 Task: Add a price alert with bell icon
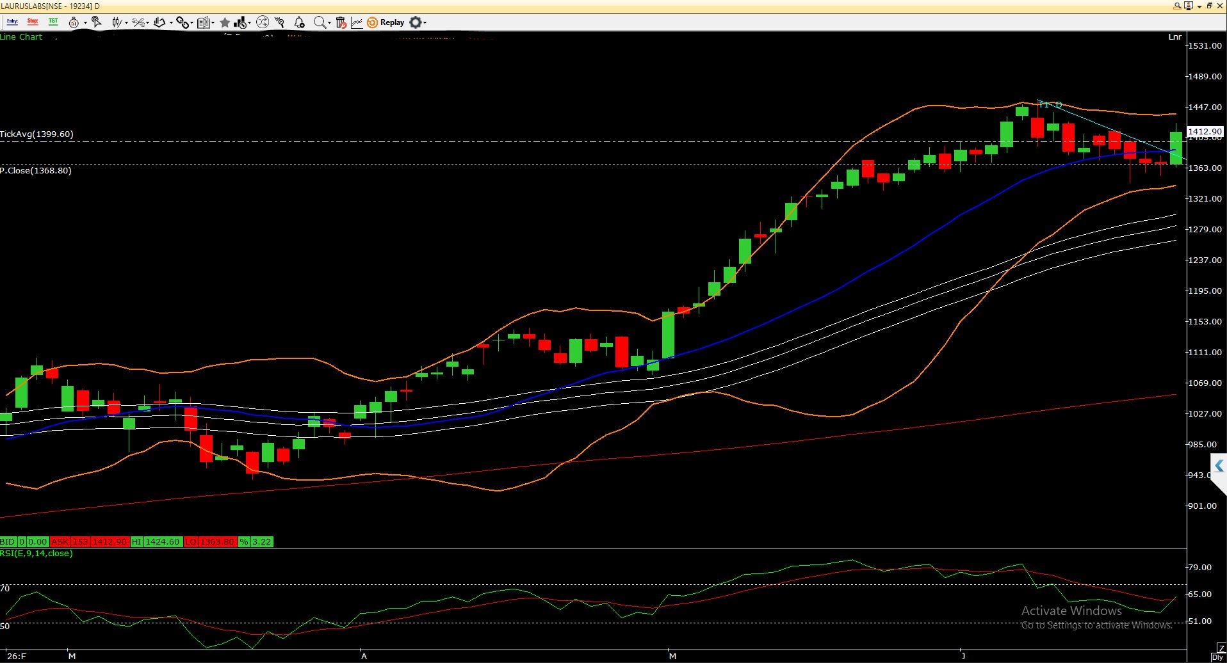pyautogui.click(x=299, y=22)
